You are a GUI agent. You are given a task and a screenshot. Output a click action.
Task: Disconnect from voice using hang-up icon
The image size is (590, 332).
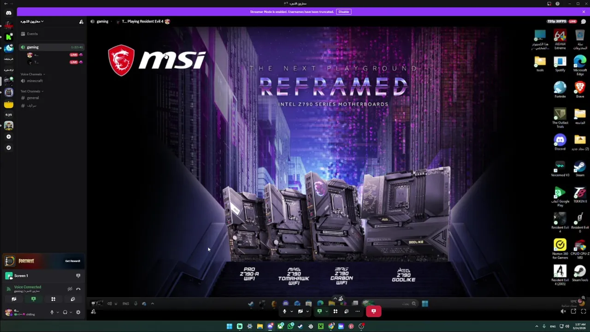(78, 289)
